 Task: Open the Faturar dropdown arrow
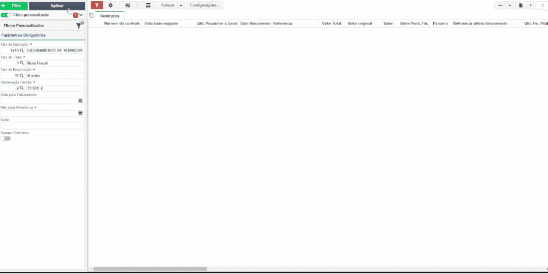point(181,5)
